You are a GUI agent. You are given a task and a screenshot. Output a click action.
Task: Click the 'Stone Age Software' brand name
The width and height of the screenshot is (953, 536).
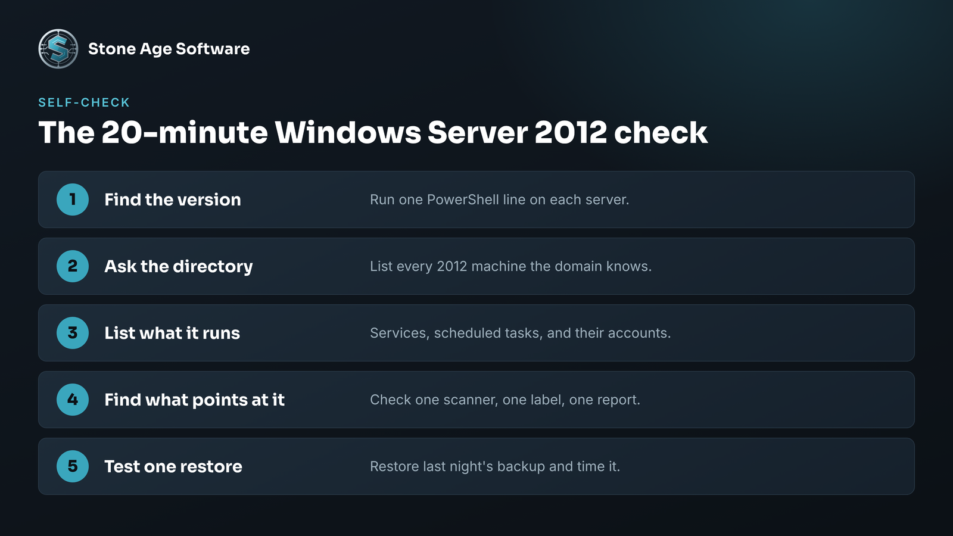point(169,49)
